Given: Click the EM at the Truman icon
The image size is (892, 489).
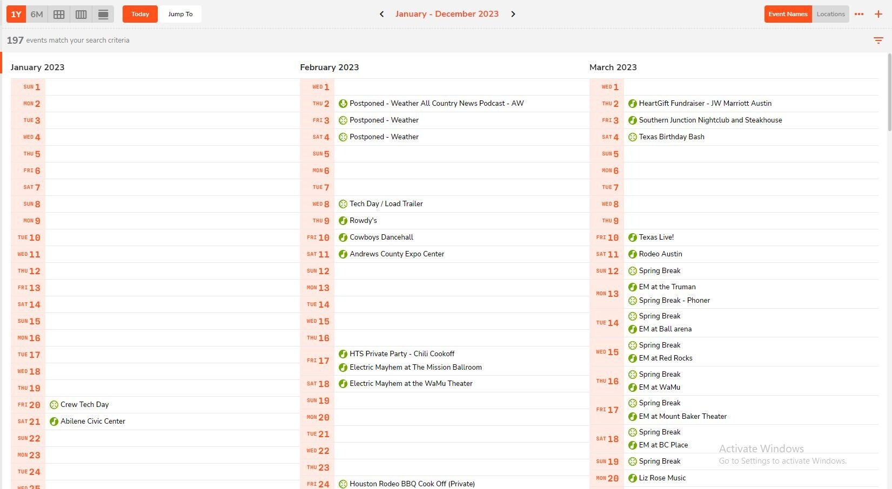Looking at the screenshot, I should 633,287.
